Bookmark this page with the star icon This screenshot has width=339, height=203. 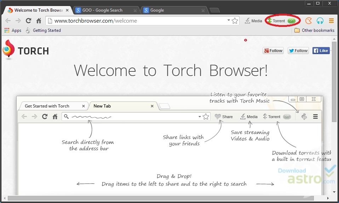click(235, 21)
